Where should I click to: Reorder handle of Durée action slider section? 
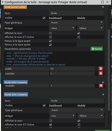click(x=103, y=7)
